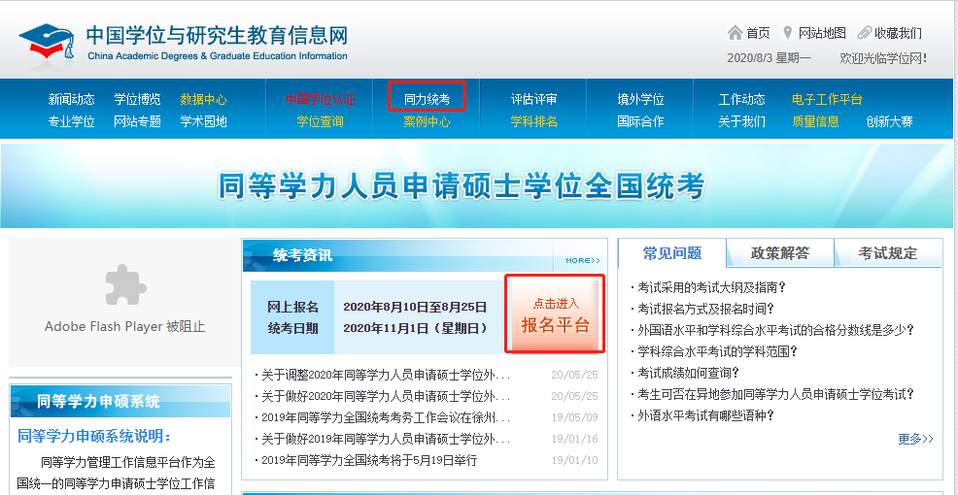Open 学科排名 navigation item
958x495 pixels.
click(533, 121)
